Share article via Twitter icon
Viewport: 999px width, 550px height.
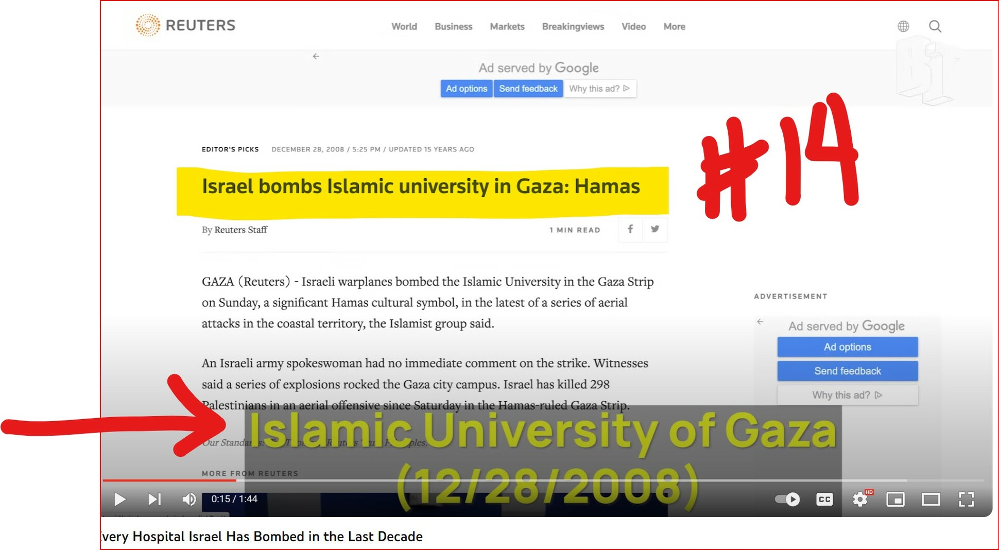pos(654,229)
